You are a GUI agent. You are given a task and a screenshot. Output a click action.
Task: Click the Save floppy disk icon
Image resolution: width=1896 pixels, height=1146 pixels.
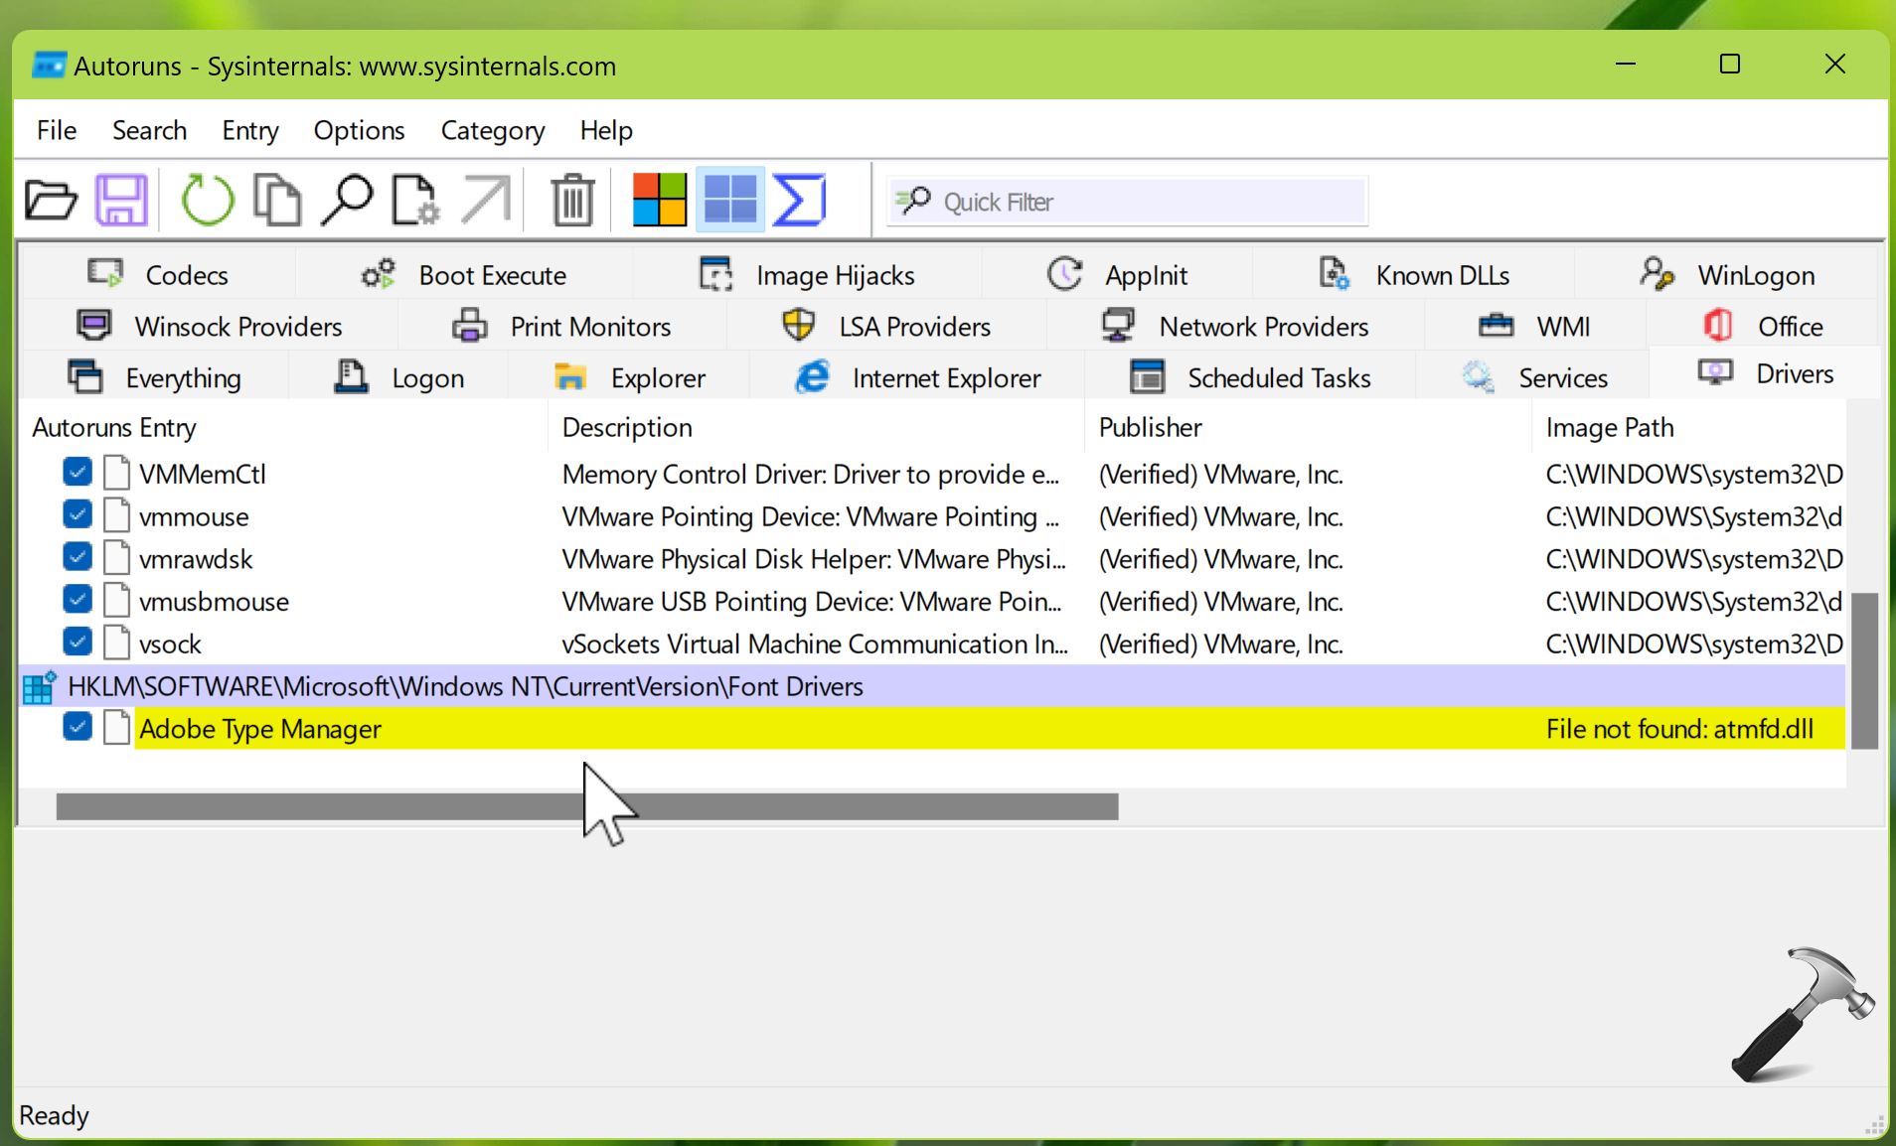coord(121,201)
